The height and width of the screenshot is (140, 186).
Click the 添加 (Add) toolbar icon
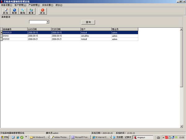tap(5, 11)
